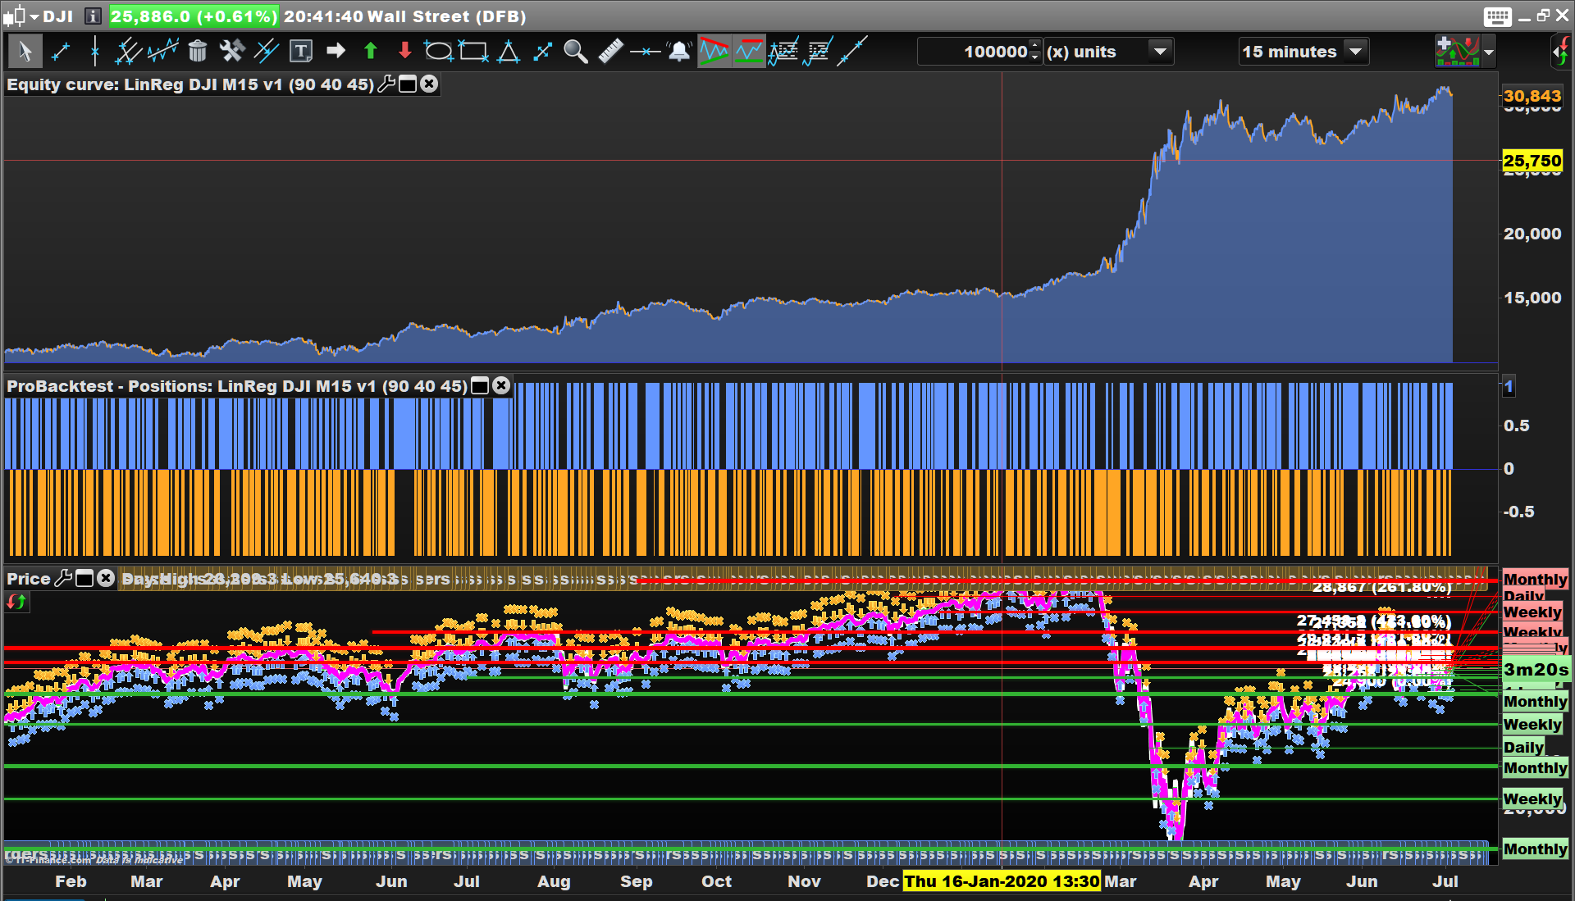
Task: Open the 15 minutes timeframe dropdown
Action: [x=1355, y=52]
